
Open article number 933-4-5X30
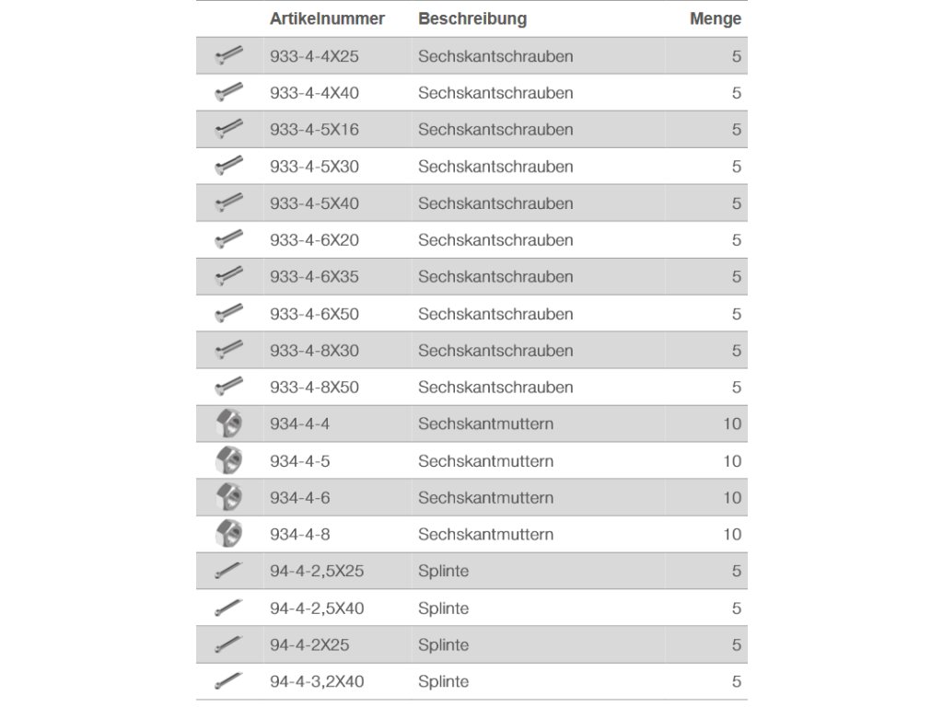point(314,167)
